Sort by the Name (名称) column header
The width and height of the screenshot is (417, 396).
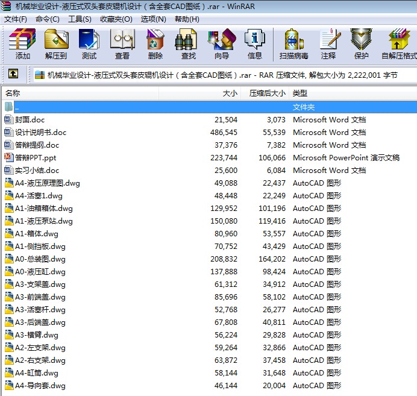pos(81,93)
